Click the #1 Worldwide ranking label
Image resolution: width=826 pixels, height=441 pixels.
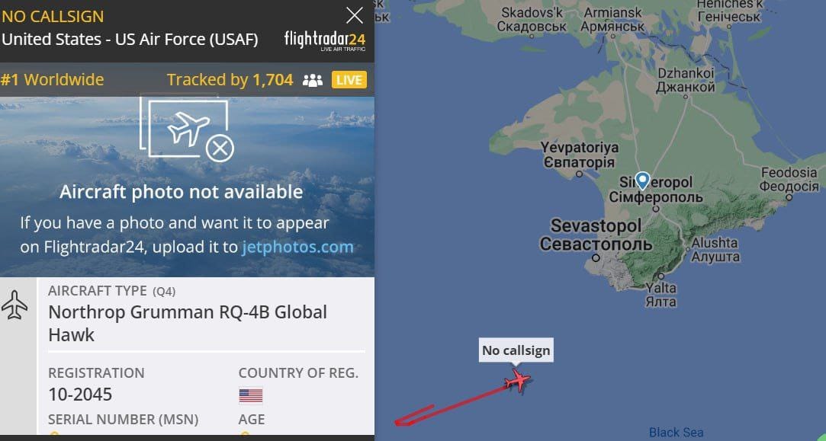click(x=52, y=80)
